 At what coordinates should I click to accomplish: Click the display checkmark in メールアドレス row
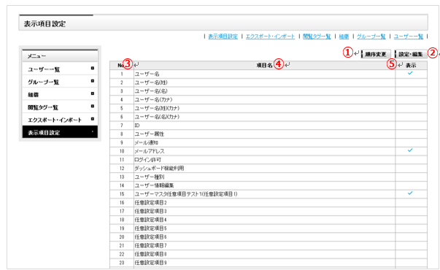[410, 150]
